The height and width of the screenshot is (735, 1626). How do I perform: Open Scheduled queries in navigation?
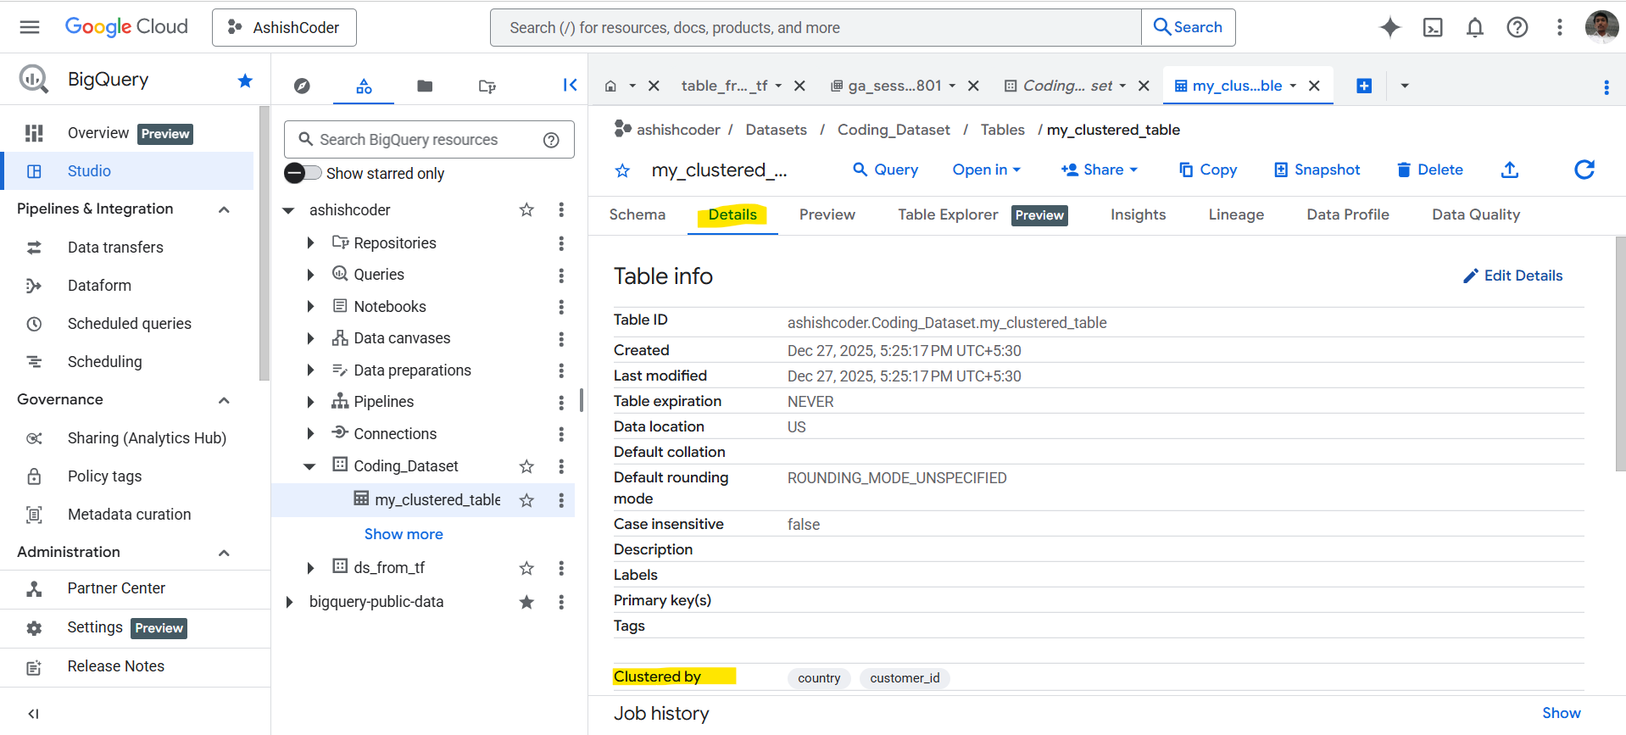pos(129,324)
